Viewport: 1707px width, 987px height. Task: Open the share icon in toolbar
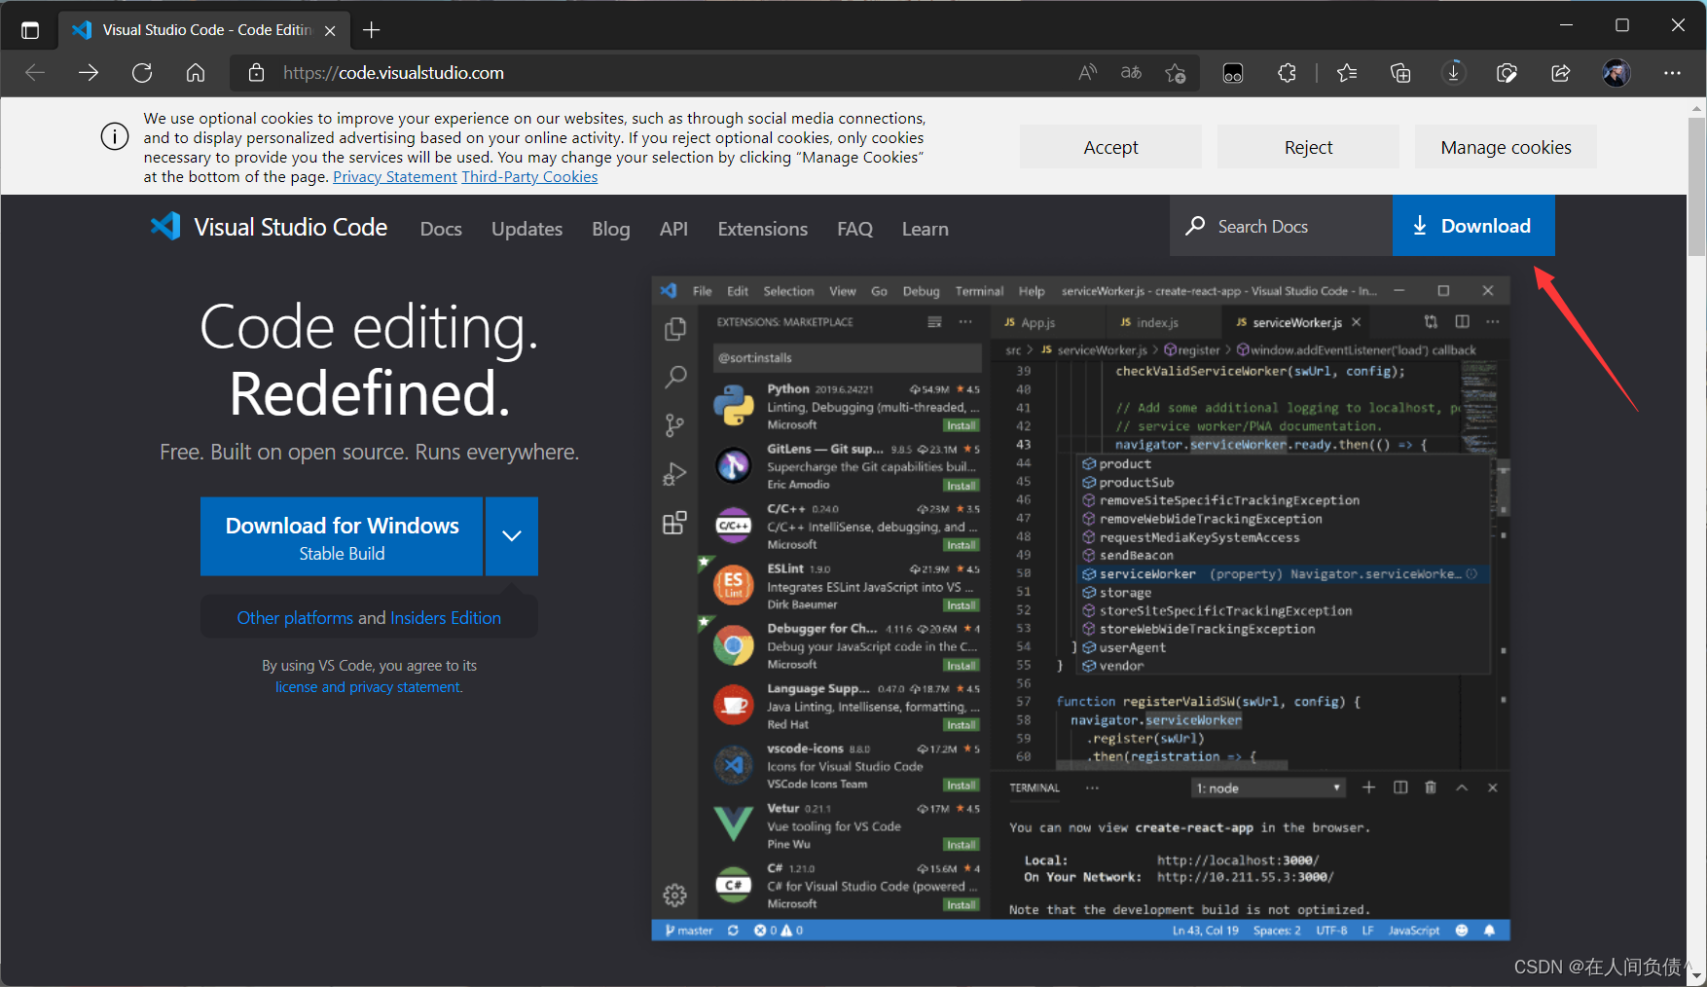1561,73
